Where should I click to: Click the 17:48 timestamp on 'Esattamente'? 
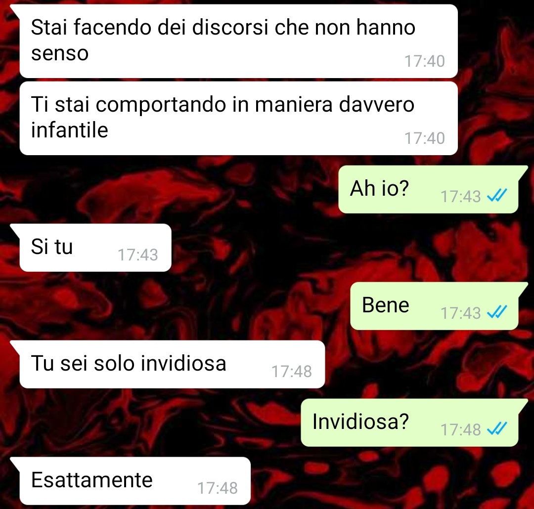tap(217, 488)
